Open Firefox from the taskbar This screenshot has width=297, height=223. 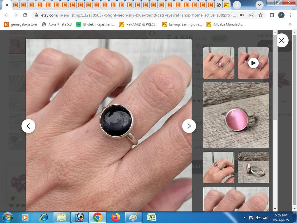point(116,217)
